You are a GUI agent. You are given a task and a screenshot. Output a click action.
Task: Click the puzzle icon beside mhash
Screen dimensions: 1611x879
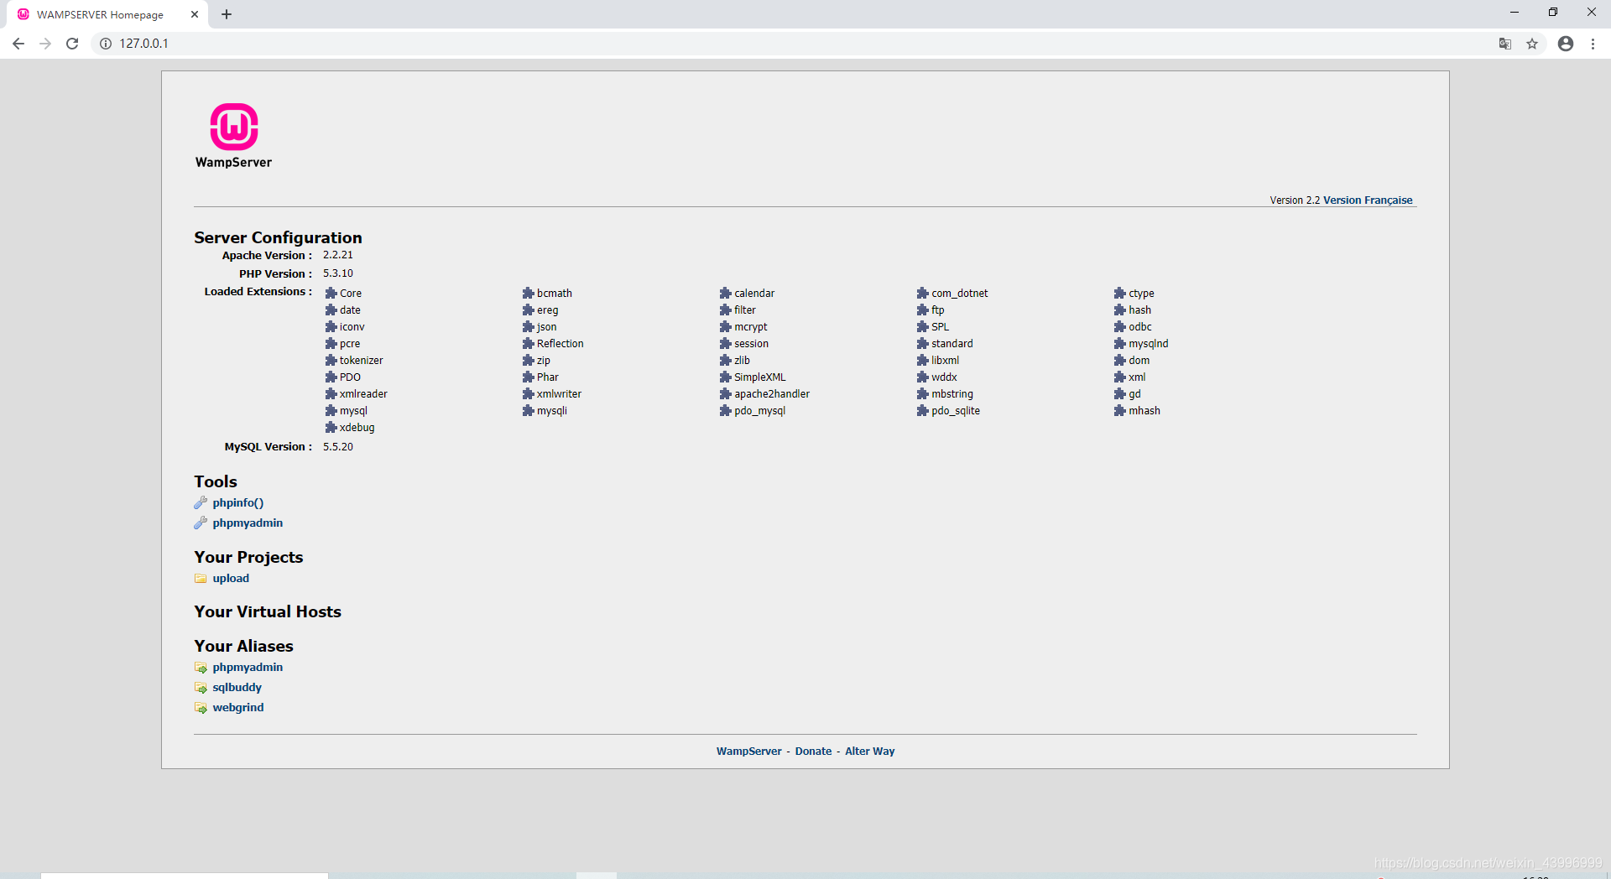pyautogui.click(x=1119, y=410)
